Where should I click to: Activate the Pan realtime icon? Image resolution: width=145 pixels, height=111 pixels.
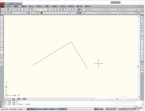coord(48,10)
